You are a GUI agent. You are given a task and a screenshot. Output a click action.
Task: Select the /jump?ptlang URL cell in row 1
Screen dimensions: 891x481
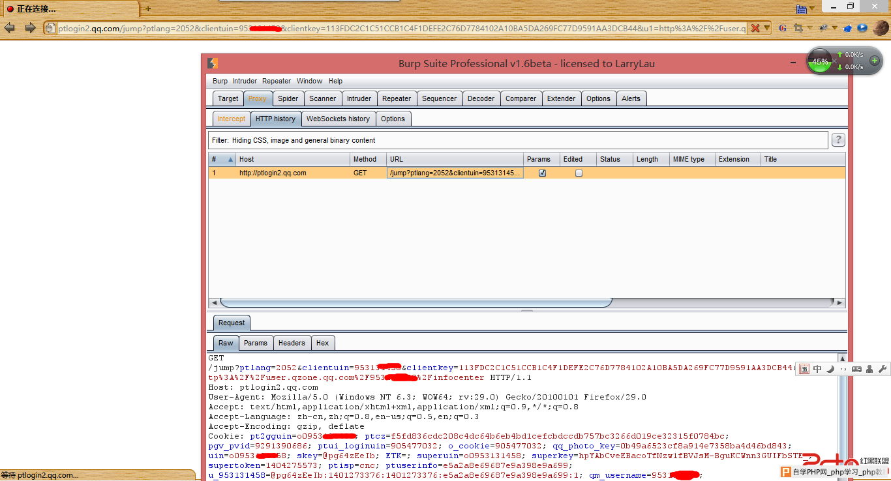click(455, 173)
